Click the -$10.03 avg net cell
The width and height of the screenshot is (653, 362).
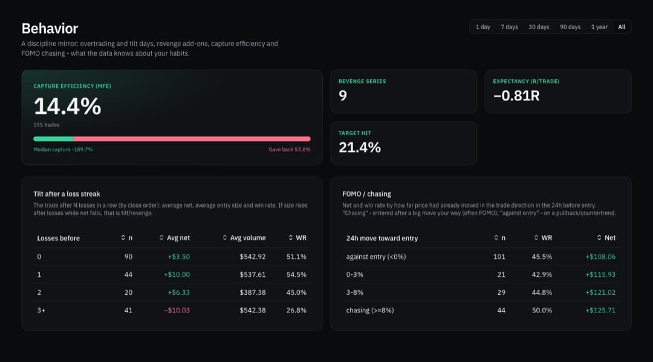177,311
